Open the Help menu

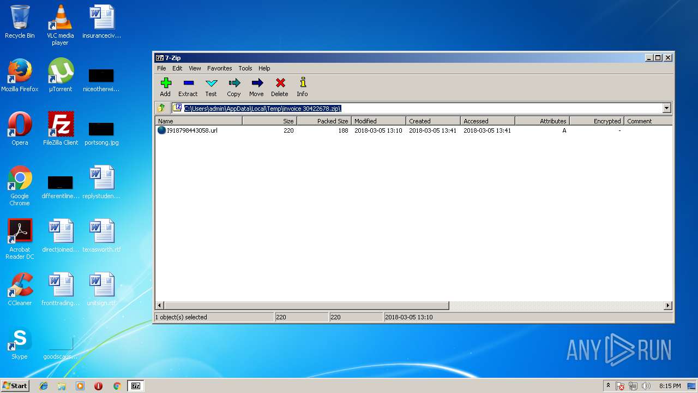point(264,68)
